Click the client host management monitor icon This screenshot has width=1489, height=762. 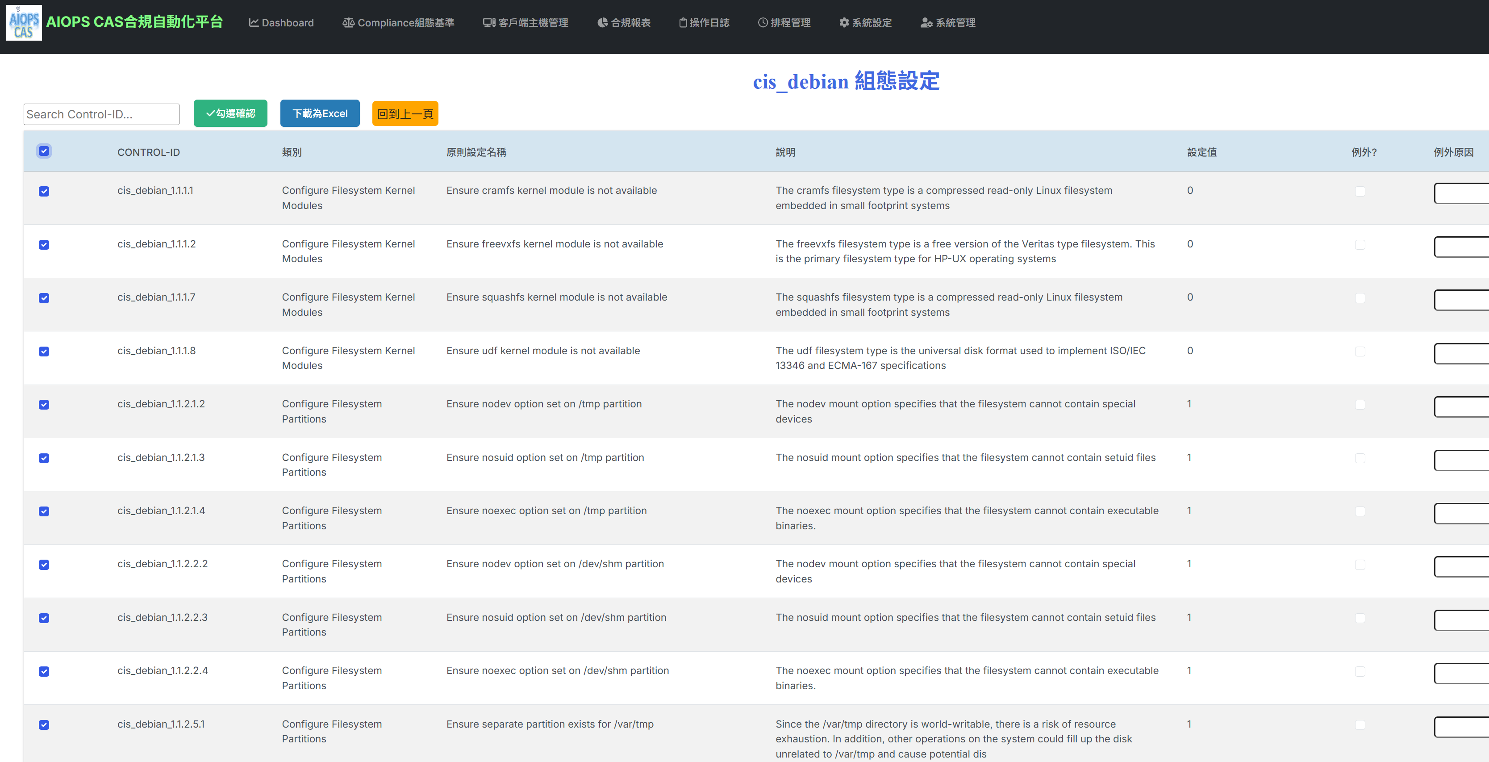[x=489, y=22]
